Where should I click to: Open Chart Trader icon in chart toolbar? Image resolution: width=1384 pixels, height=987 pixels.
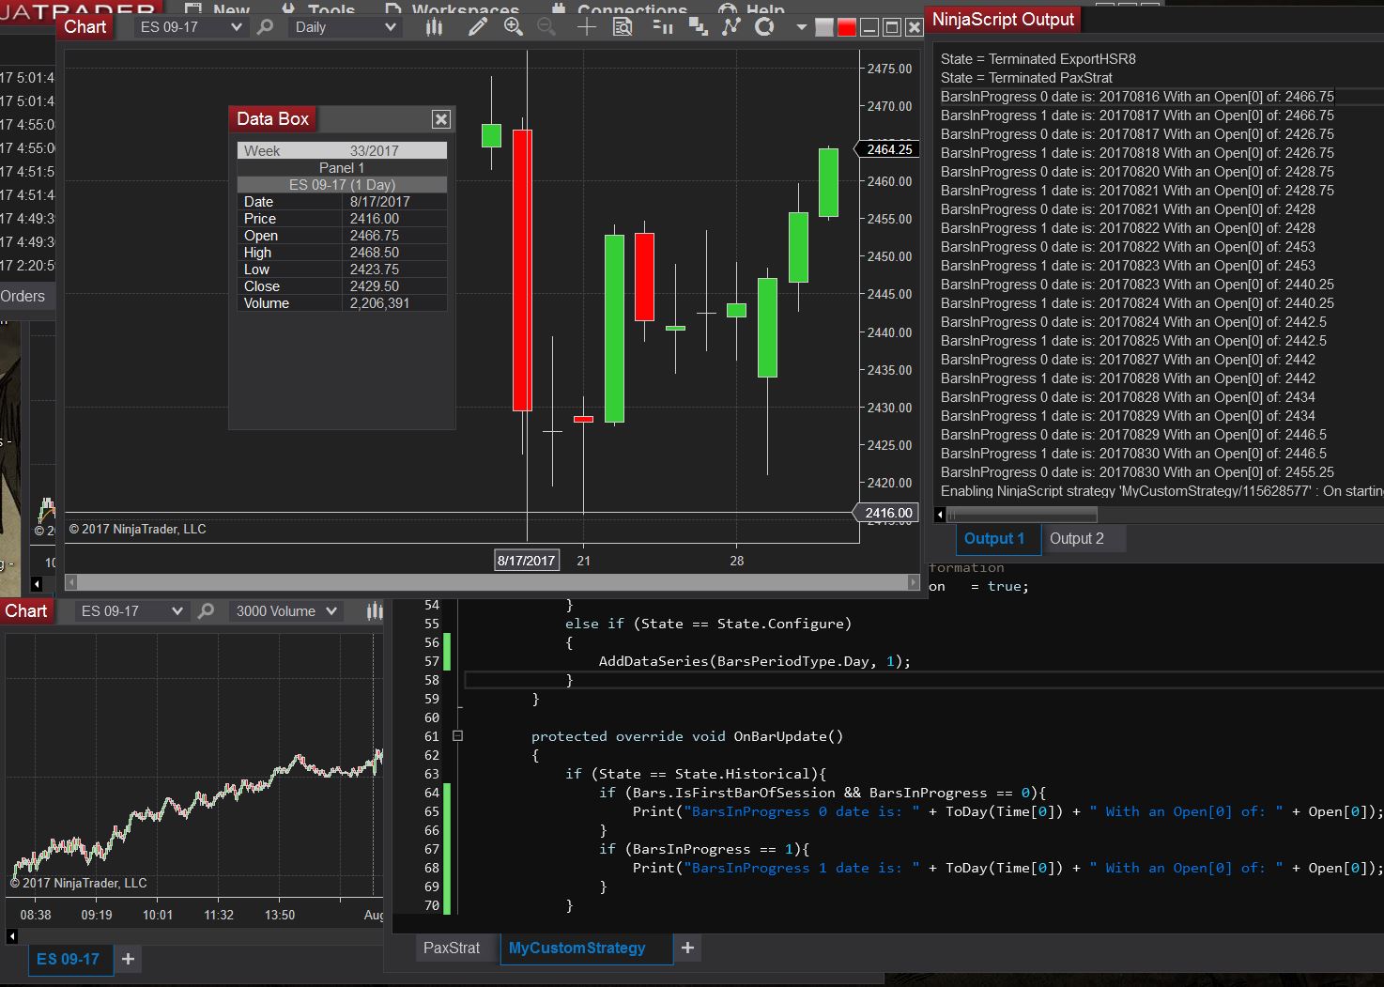click(662, 27)
